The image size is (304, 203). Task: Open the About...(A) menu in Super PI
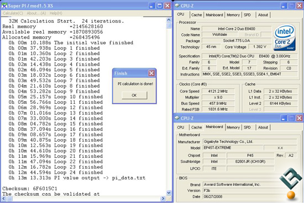coord(36,13)
